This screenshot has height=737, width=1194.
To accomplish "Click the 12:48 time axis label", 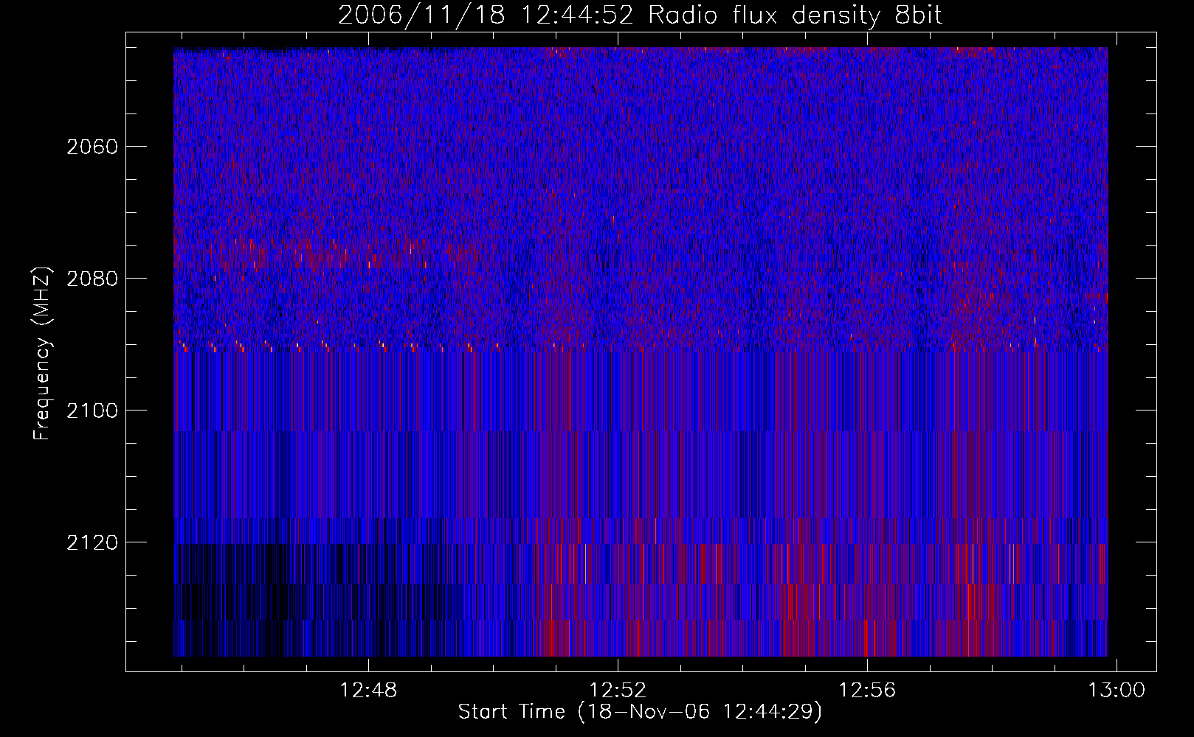I will (367, 690).
